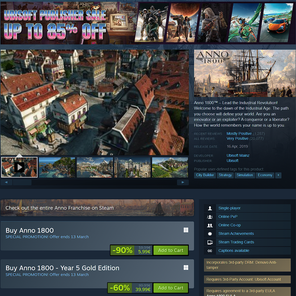The image size is (296, 296).
Task: Open the Online PvP feature link
Action: (228, 217)
